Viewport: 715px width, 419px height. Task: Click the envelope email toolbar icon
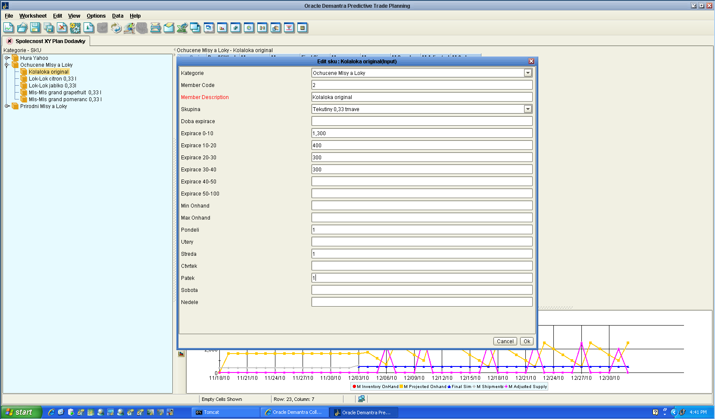coord(169,28)
